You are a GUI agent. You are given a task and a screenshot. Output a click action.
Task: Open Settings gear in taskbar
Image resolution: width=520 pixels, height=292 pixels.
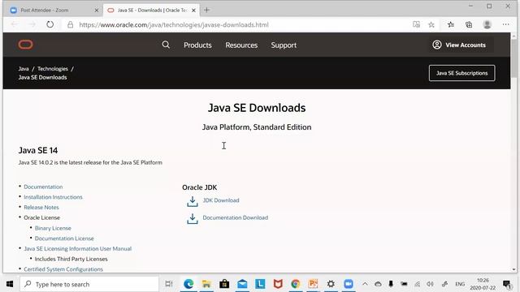[x=331, y=284]
